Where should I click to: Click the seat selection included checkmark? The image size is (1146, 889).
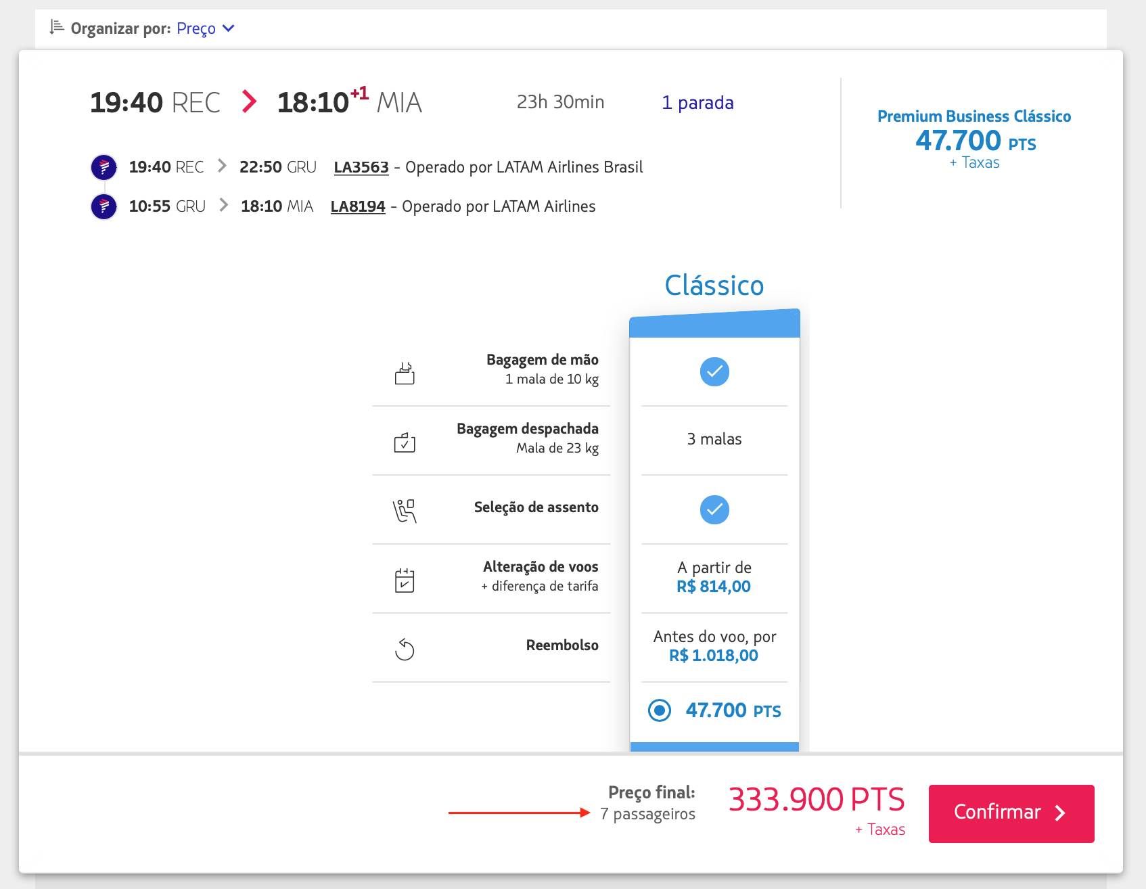click(714, 509)
